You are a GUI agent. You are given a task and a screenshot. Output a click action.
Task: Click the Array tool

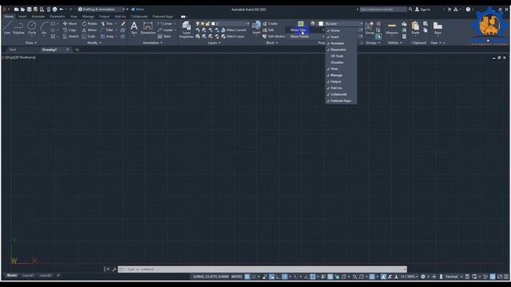107,37
